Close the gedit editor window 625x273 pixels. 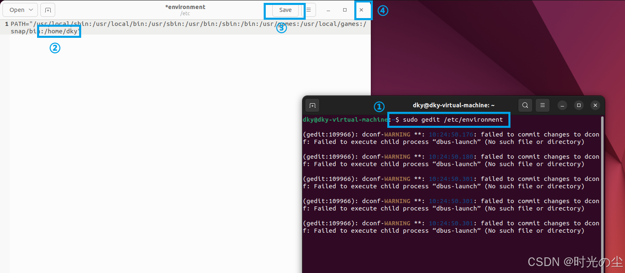(361, 10)
